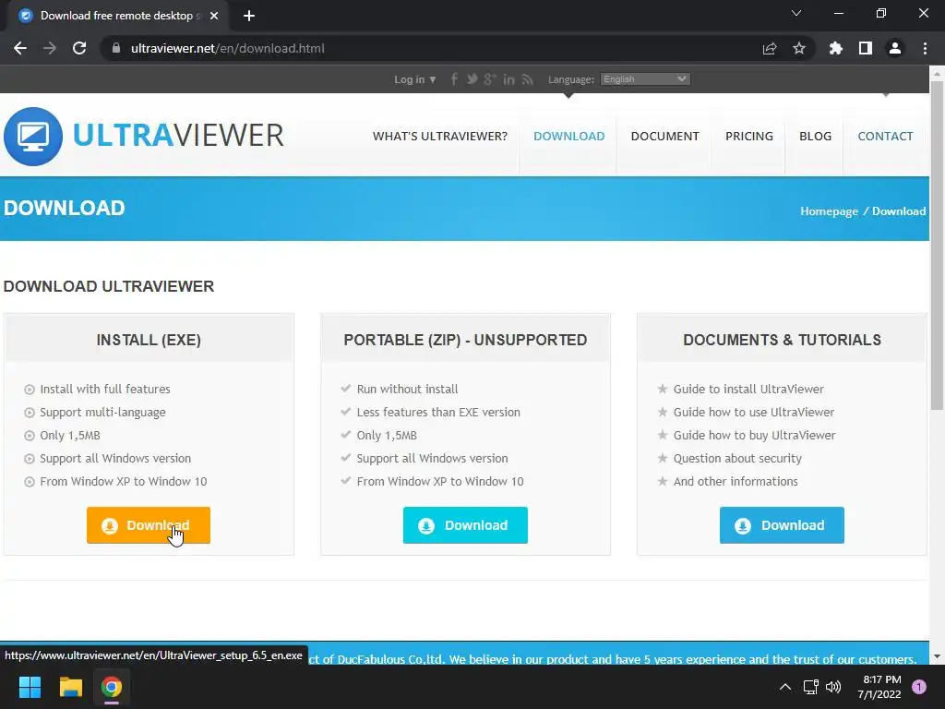The image size is (945, 709).
Task: Click the Documents & Tutorials Download button
Action: point(782,525)
